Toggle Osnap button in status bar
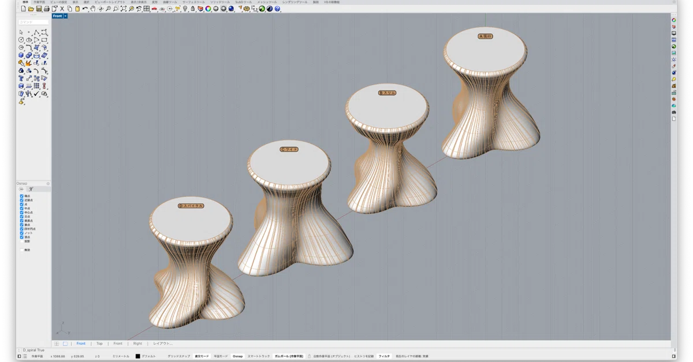 point(237,356)
